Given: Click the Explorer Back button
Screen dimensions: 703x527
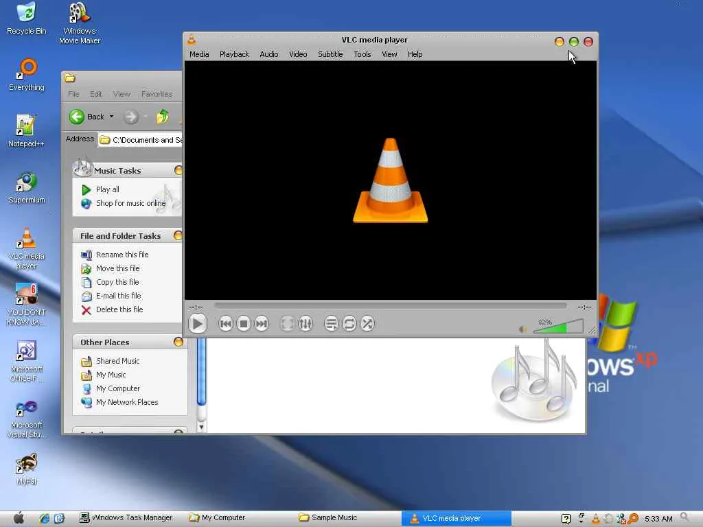Looking at the screenshot, I should [x=87, y=117].
